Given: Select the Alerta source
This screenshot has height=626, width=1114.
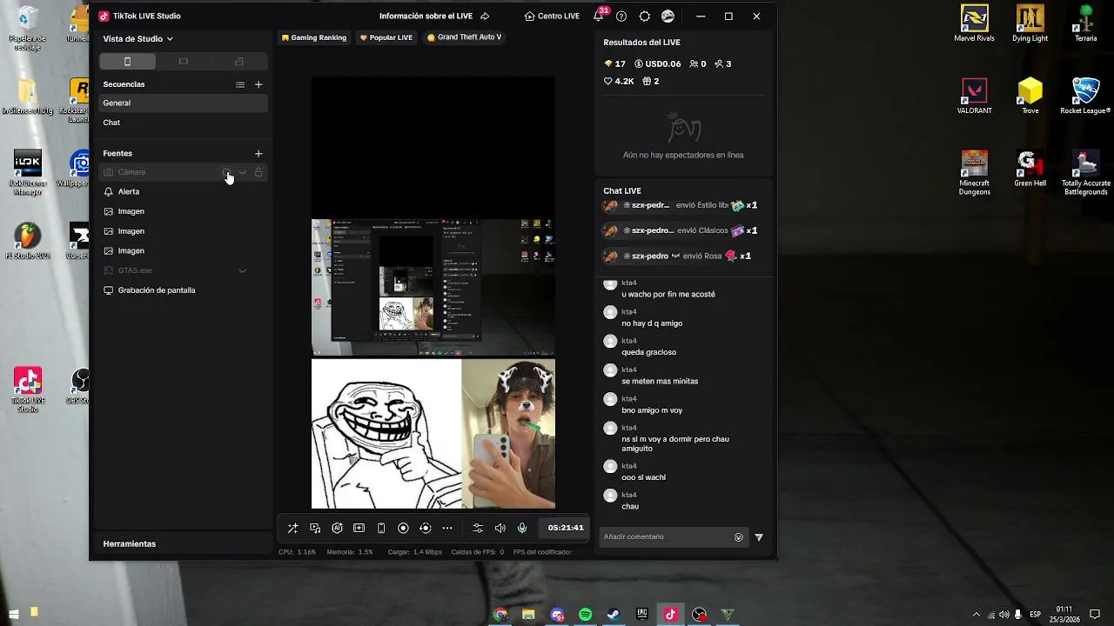Looking at the screenshot, I should point(183,191).
